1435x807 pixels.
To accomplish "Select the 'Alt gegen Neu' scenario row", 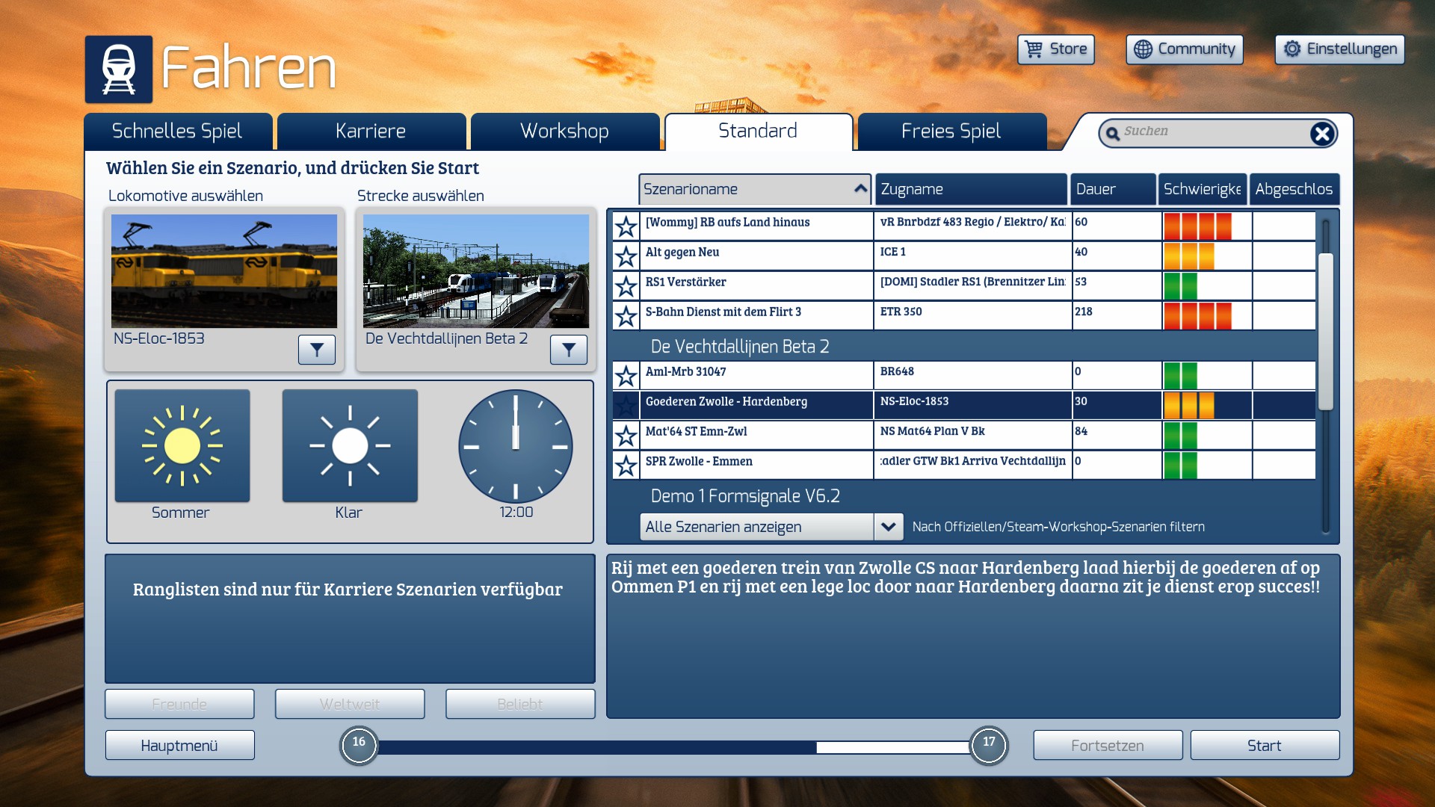I will [x=964, y=256].
